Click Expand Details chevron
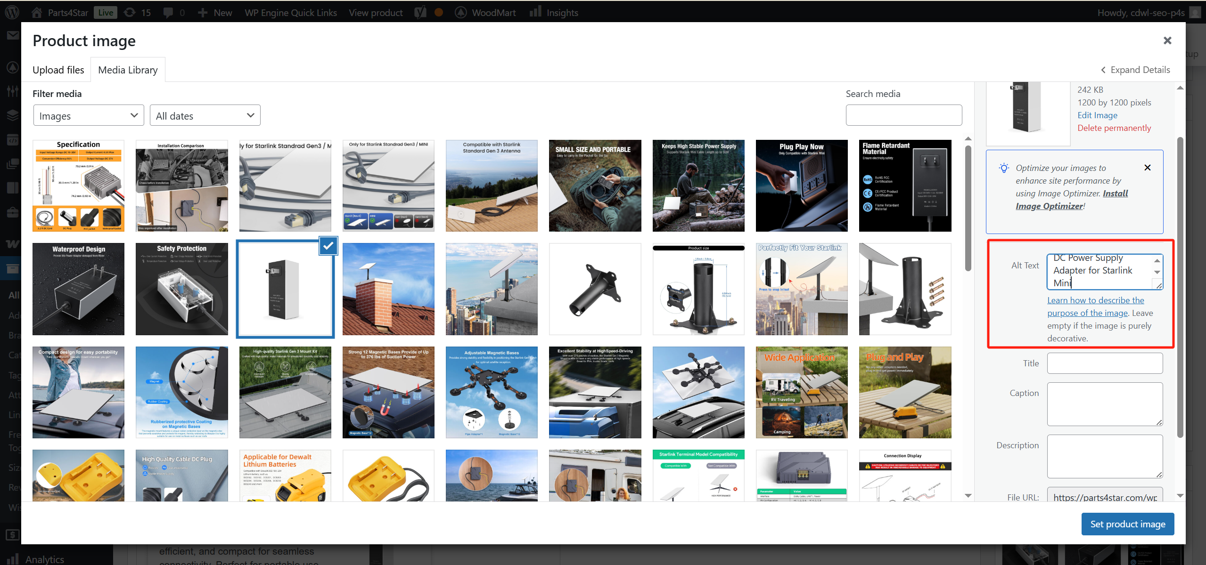 coord(1103,70)
